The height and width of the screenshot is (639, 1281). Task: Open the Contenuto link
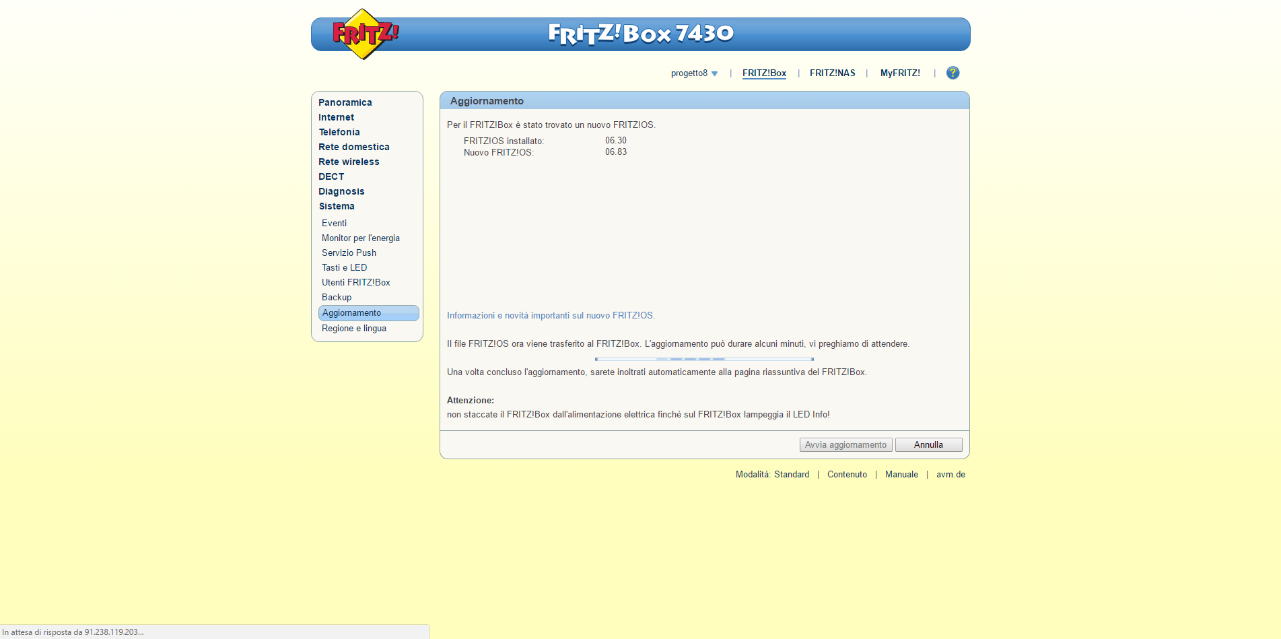(847, 474)
